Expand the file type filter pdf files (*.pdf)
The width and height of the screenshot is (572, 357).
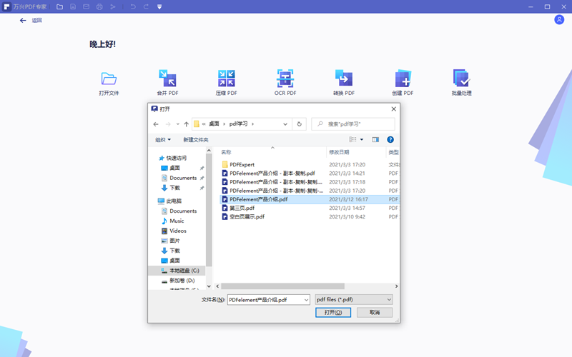tap(354, 300)
